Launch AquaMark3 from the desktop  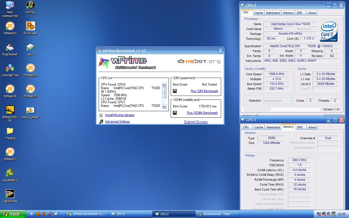(x=10, y=175)
